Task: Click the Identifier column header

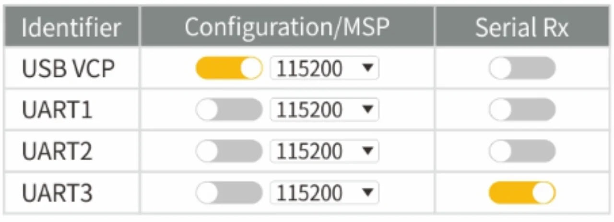Action: (x=71, y=28)
